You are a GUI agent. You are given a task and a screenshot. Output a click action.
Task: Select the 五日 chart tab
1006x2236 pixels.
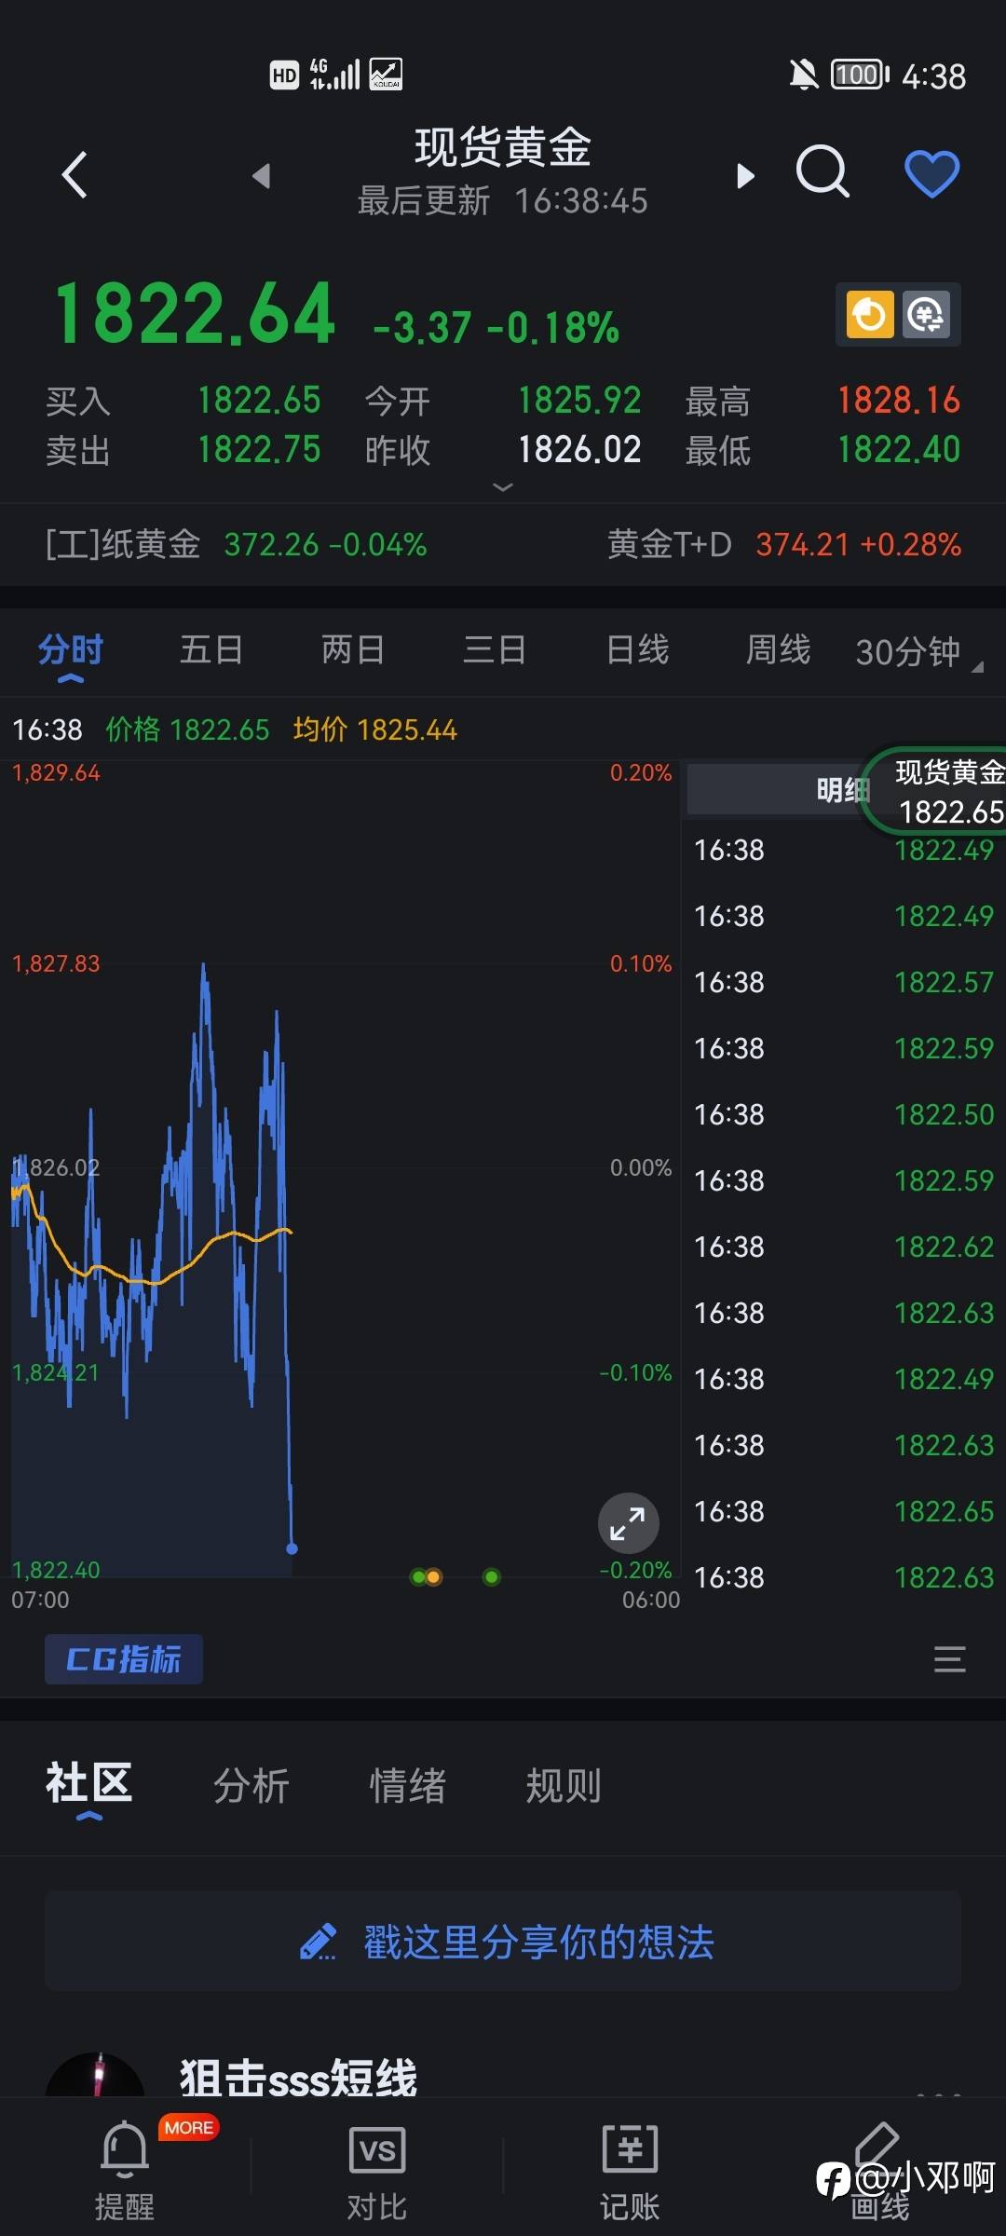[211, 650]
